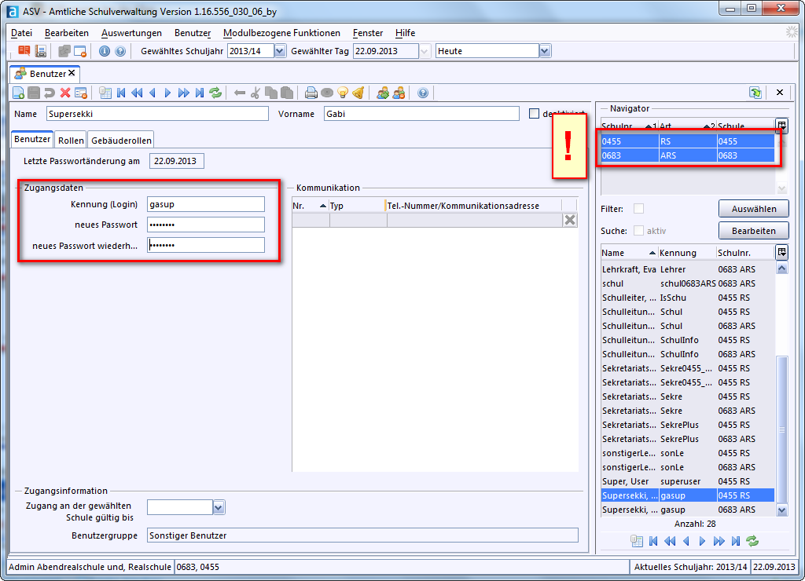Sort user list by Kennung column header

(x=687, y=253)
